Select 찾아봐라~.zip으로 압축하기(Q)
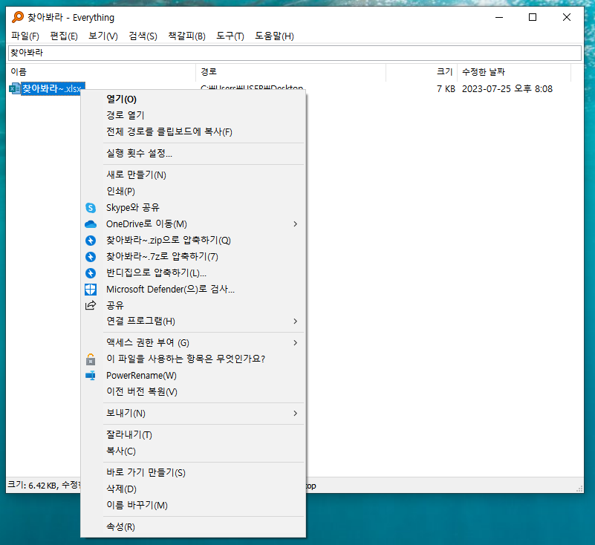 [x=193, y=241]
